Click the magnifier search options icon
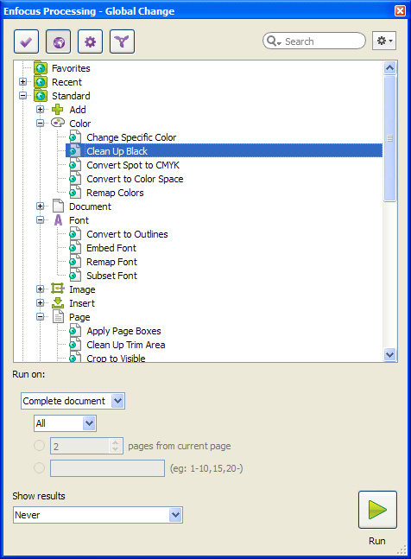Image resolution: width=411 pixels, height=559 pixels. [274, 41]
